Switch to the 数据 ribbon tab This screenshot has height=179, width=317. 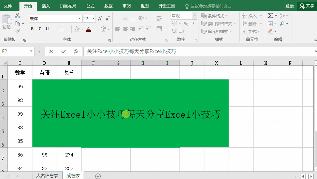pyautogui.click(x=109, y=6)
